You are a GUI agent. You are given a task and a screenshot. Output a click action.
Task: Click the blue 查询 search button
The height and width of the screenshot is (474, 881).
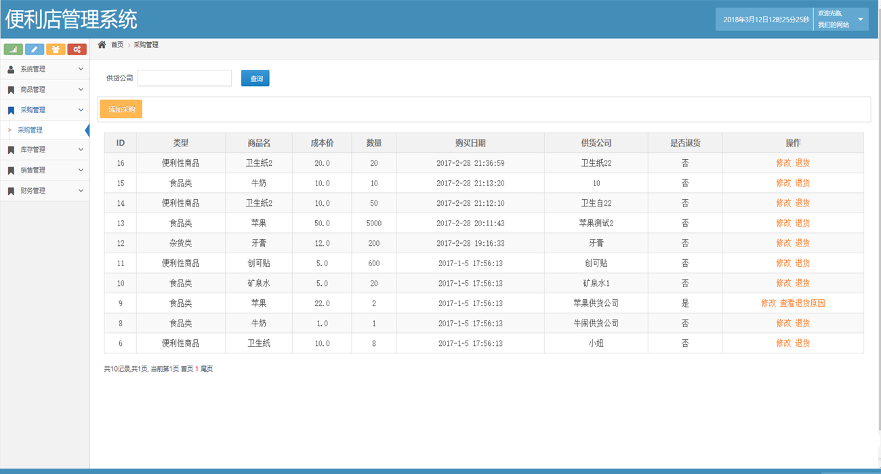[255, 79]
